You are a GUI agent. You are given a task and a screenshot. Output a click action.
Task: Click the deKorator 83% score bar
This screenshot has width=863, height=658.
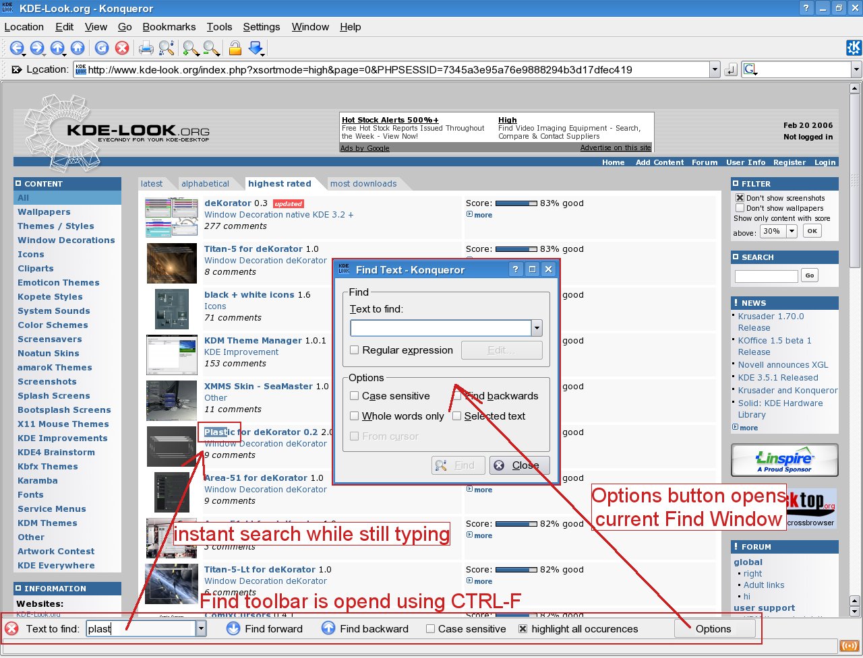point(516,203)
